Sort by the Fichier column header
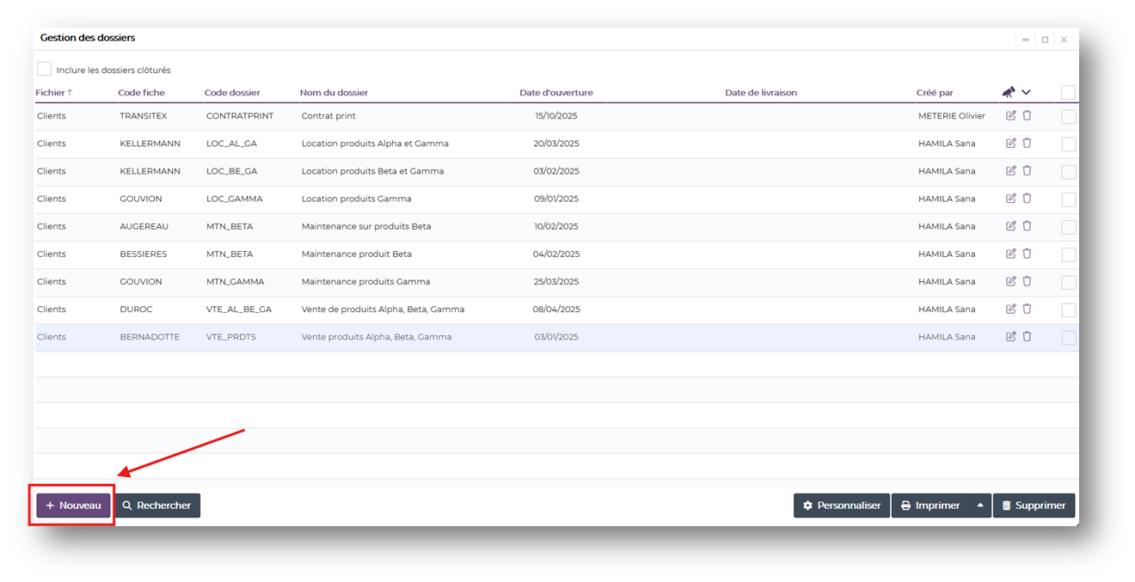The width and height of the screenshot is (1135, 582). [50, 93]
